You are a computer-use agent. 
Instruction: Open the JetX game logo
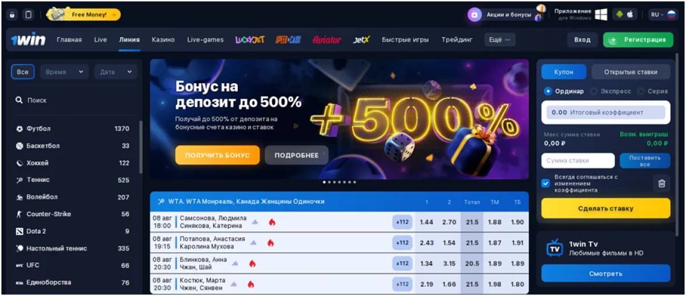(x=361, y=40)
